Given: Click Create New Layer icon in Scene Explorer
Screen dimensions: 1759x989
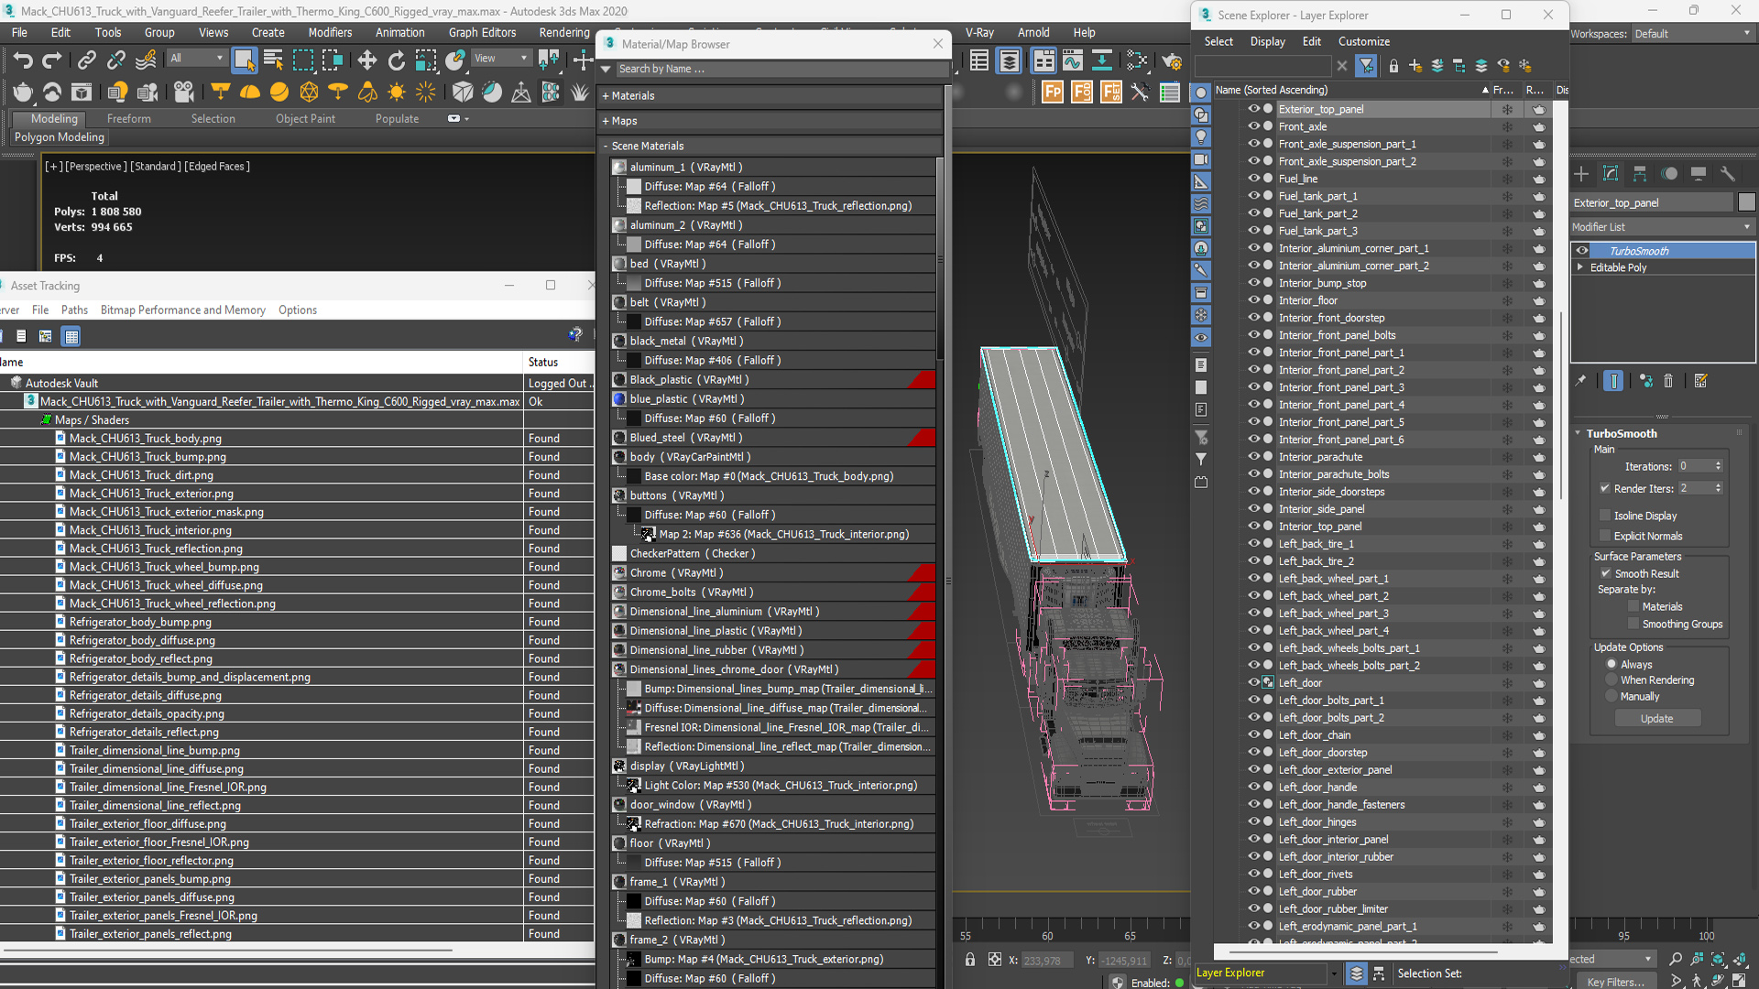Looking at the screenshot, I should (1415, 66).
